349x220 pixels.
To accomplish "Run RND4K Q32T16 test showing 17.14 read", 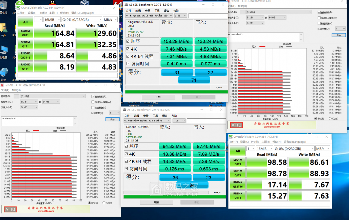I will [x=238, y=184].
